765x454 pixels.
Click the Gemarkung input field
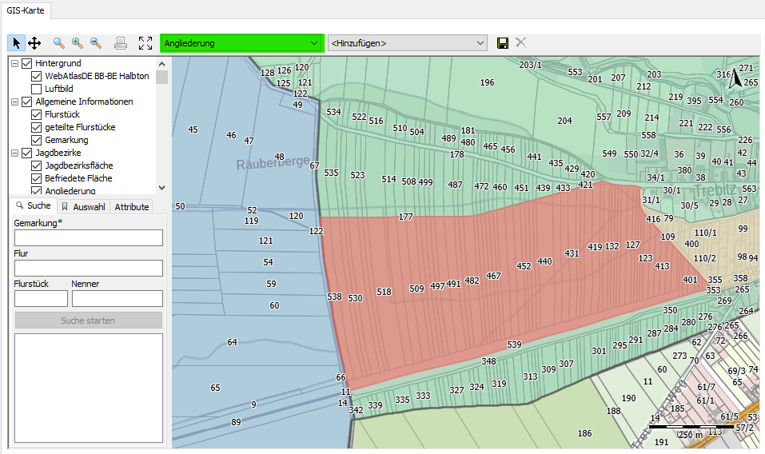pos(88,237)
